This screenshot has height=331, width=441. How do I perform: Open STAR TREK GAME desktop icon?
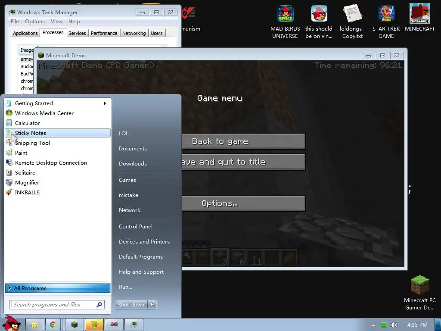coord(386,22)
